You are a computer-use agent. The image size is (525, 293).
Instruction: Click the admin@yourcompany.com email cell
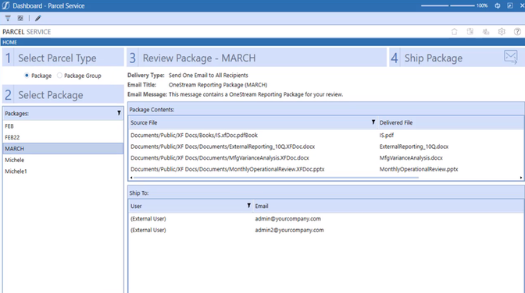coord(288,219)
